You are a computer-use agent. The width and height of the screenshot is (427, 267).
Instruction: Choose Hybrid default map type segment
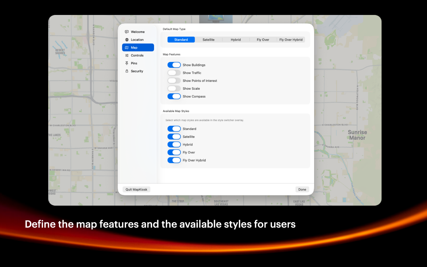coord(236,40)
